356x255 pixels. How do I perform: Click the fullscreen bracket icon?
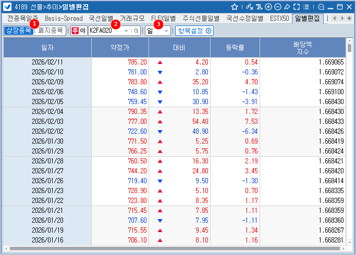coord(297,7)
